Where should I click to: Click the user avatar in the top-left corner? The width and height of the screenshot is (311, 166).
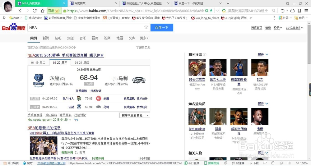(8, 6)
